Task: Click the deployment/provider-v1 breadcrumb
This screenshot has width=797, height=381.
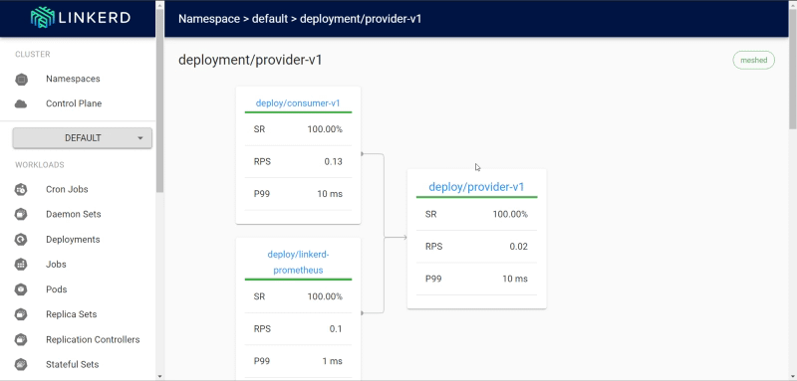Action: tap(361, 19)
